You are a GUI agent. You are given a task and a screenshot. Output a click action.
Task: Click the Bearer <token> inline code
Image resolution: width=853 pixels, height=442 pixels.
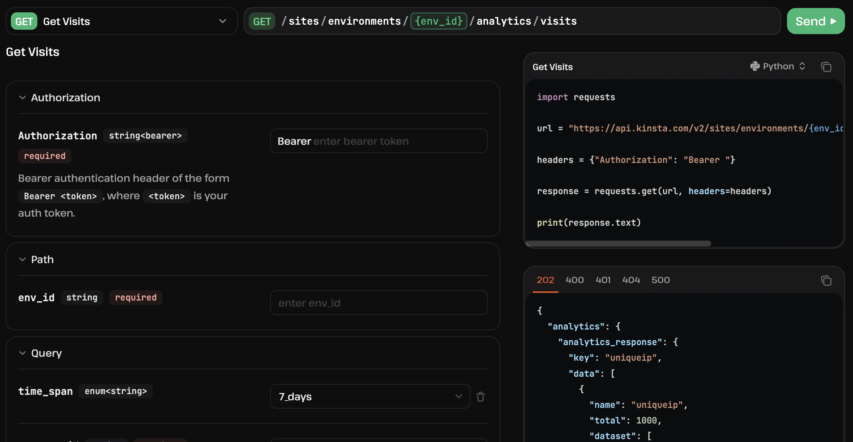[61, 196]
